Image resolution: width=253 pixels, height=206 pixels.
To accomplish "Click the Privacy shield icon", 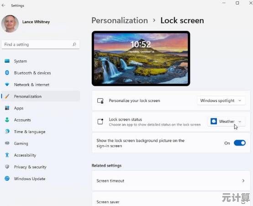I will pyautogui.click(x=7, y=167).
